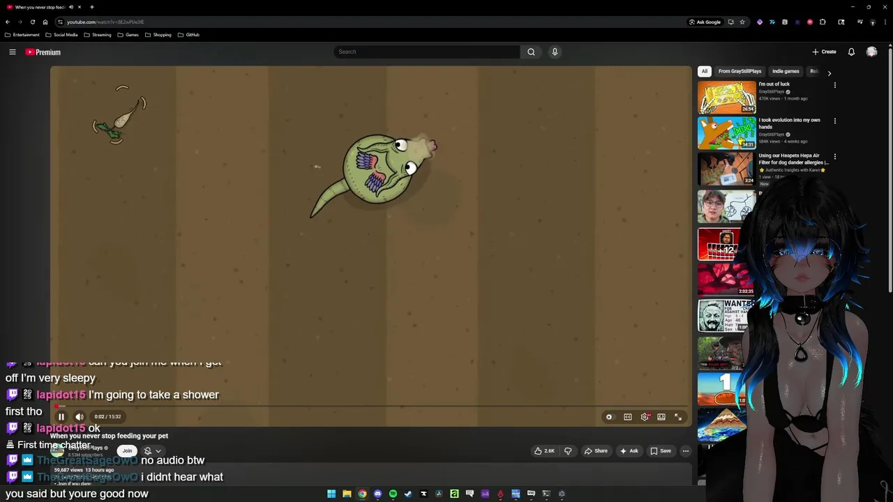Open options for Heapets air filter video
The height and width of the screenshot is (502, 893).
coord(834,156)
